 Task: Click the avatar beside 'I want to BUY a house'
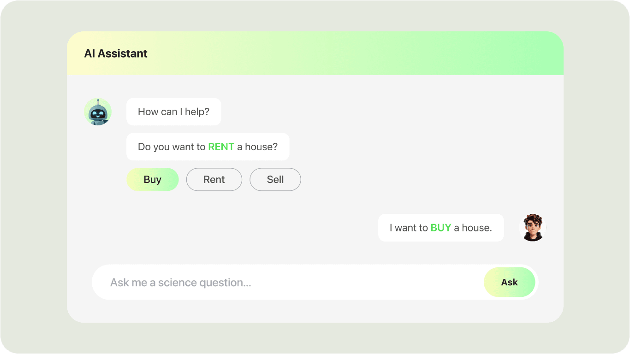[x=532, y=227]
